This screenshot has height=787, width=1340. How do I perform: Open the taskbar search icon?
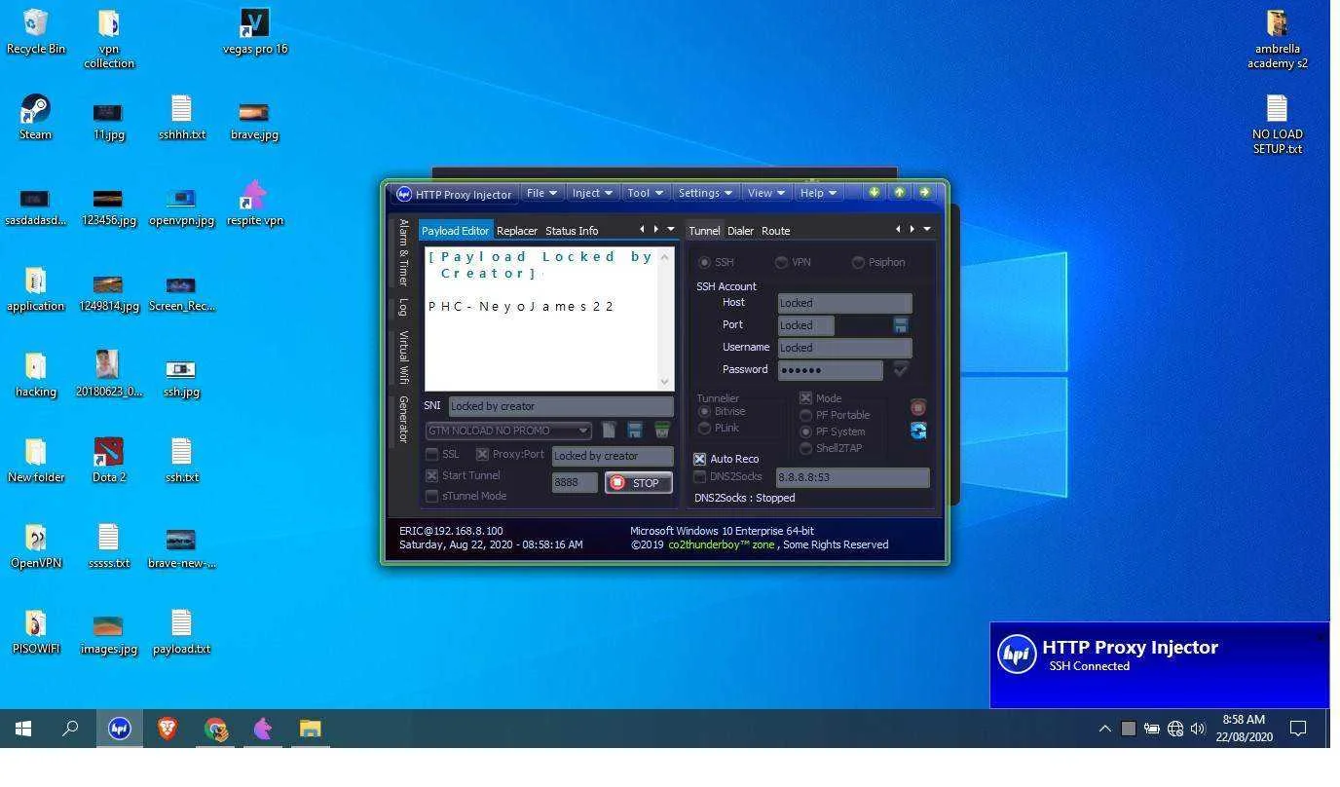tap(70, 728)
